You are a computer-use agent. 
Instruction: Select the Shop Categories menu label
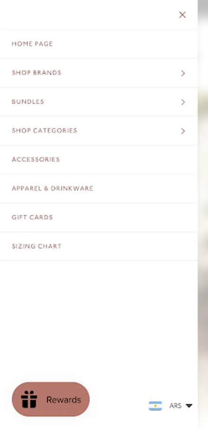45,130
